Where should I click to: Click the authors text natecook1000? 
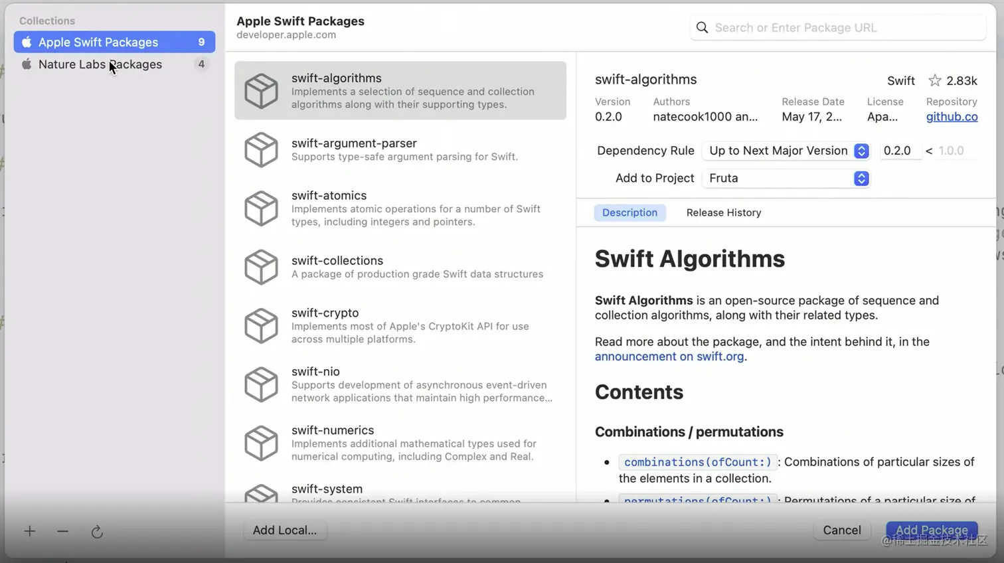(x=705, y=117)
